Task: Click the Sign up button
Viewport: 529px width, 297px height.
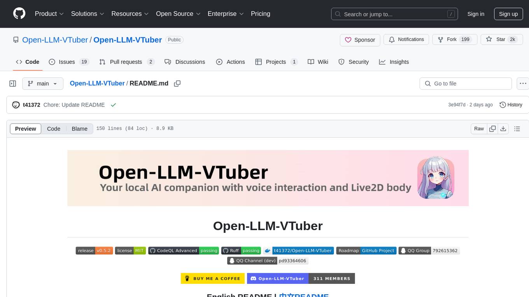Action: pos(508,14)
